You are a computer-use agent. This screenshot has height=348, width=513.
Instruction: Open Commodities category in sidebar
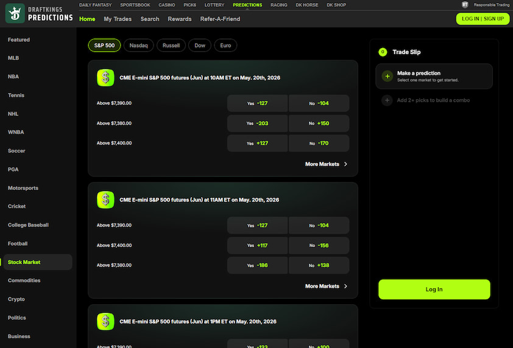point(24,280)
